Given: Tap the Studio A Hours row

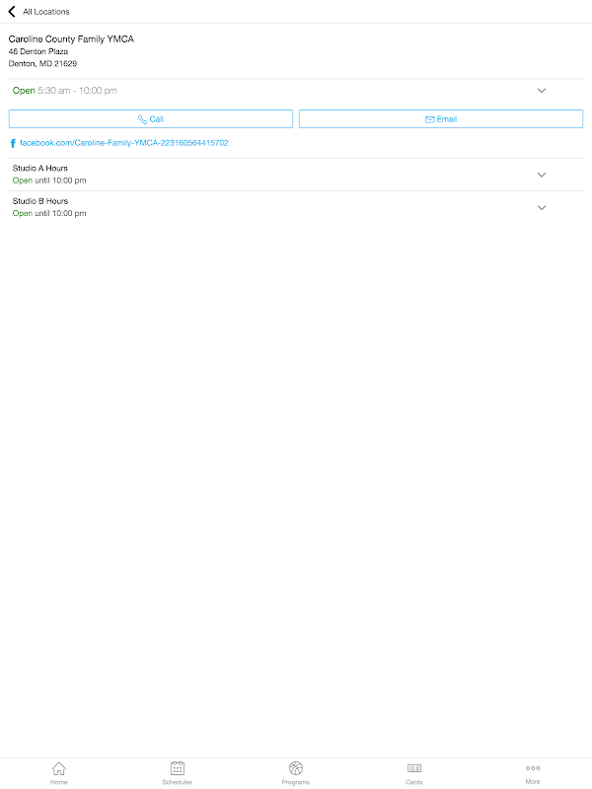Looking at the screenshot, I should click(x=296, y=175).
